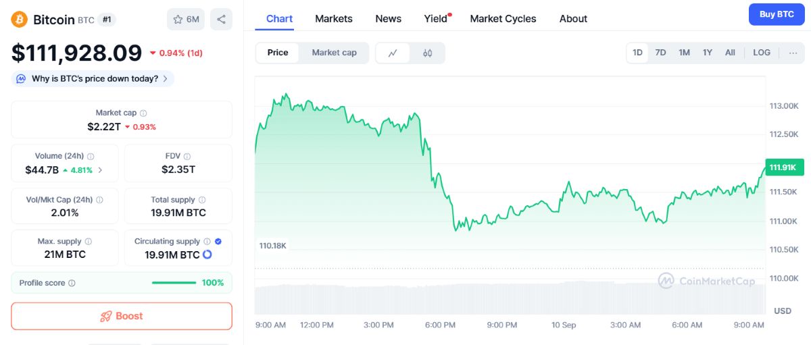Screen dimensions: 811x345
Task: Click the Profile score info icon
Action: (72, 284)
